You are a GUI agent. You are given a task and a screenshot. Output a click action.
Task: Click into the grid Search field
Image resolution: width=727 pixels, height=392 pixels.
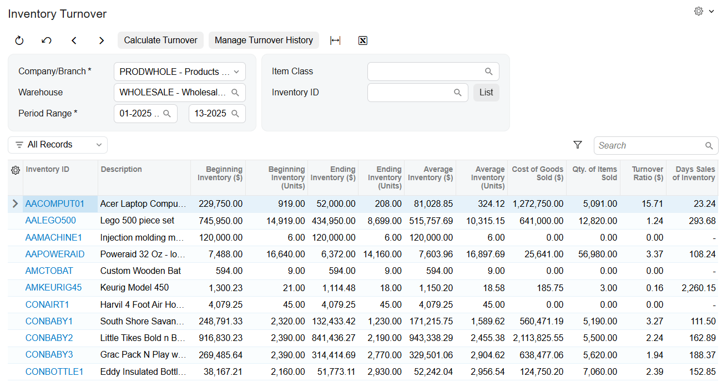649,146
